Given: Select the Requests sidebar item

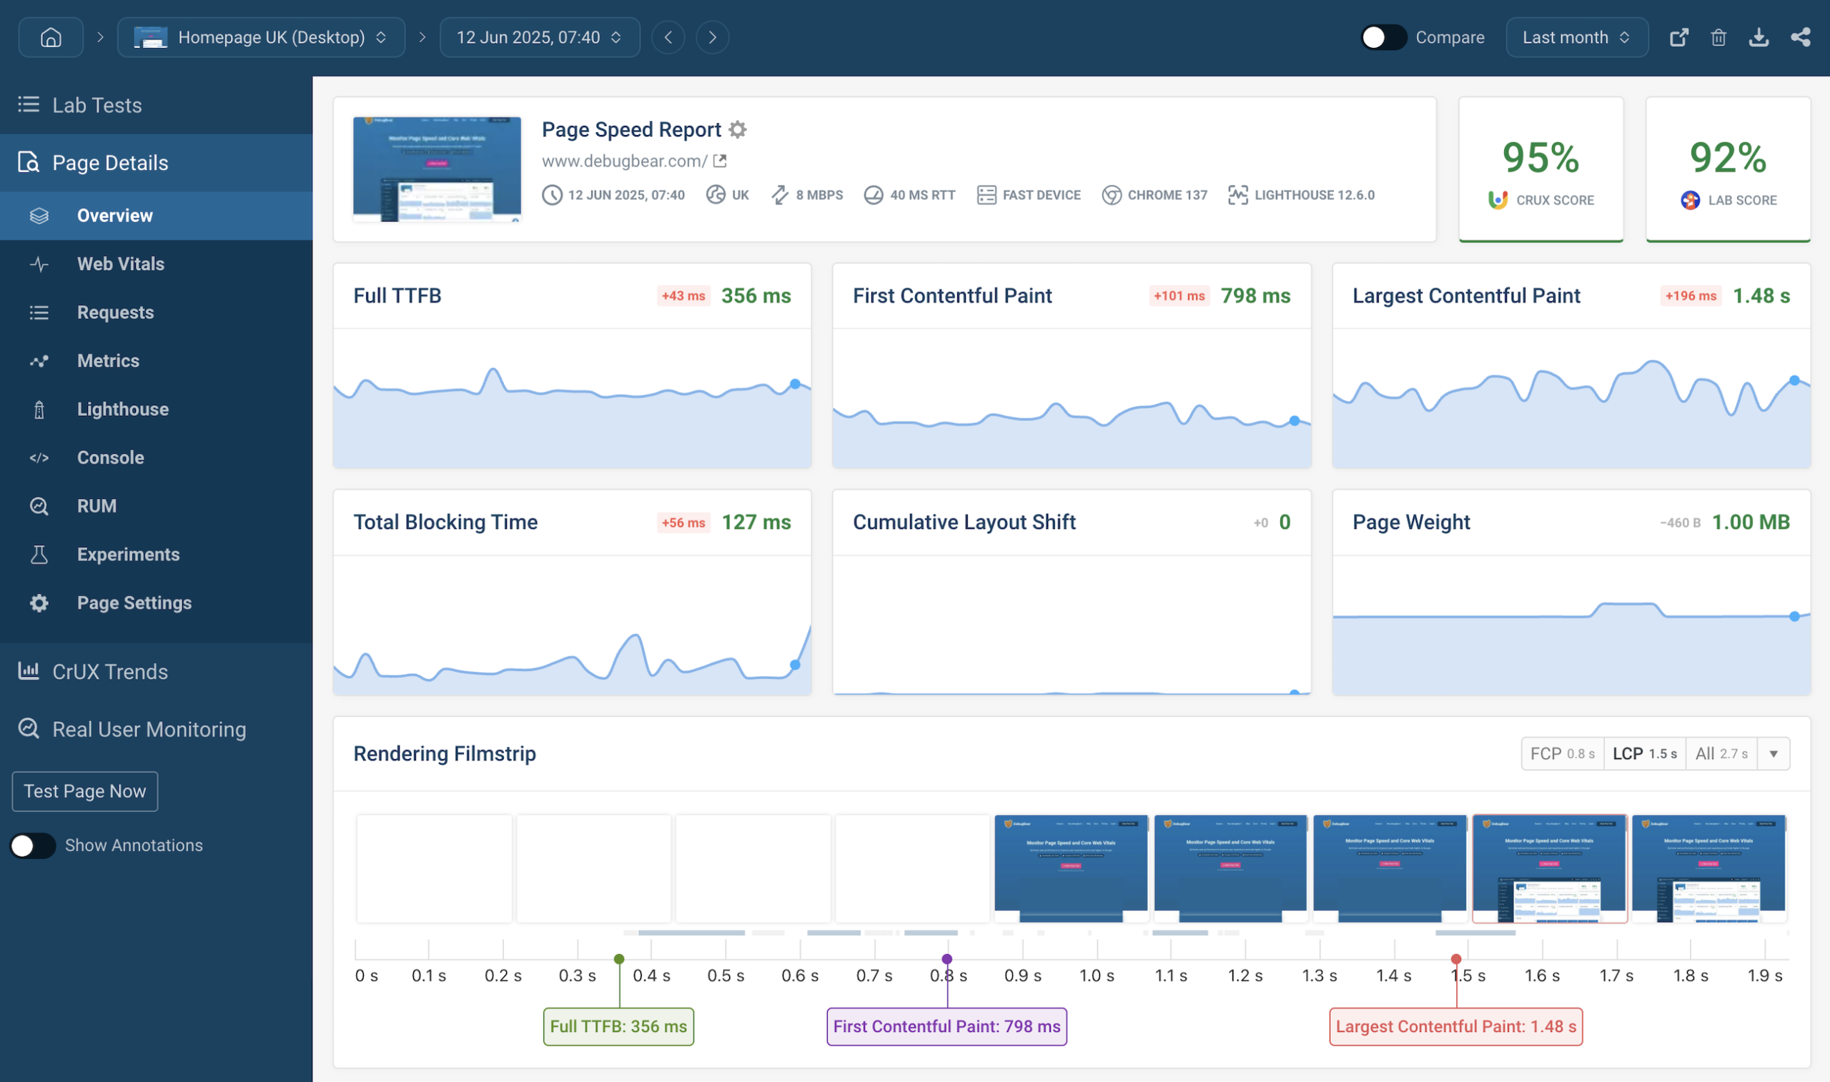Looking at the screenshot, I should click(x=115, y=312).
